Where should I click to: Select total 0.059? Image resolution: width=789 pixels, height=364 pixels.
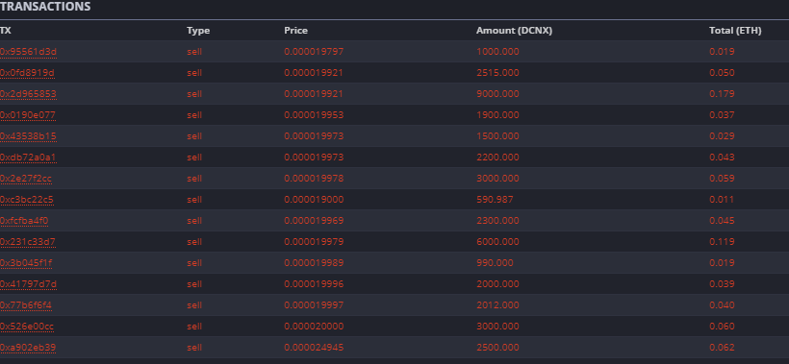722,179
